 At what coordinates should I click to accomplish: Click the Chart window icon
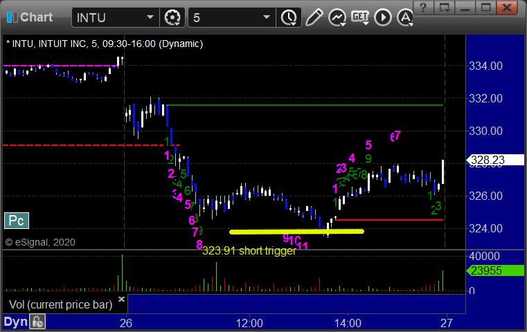pos(12,17)
